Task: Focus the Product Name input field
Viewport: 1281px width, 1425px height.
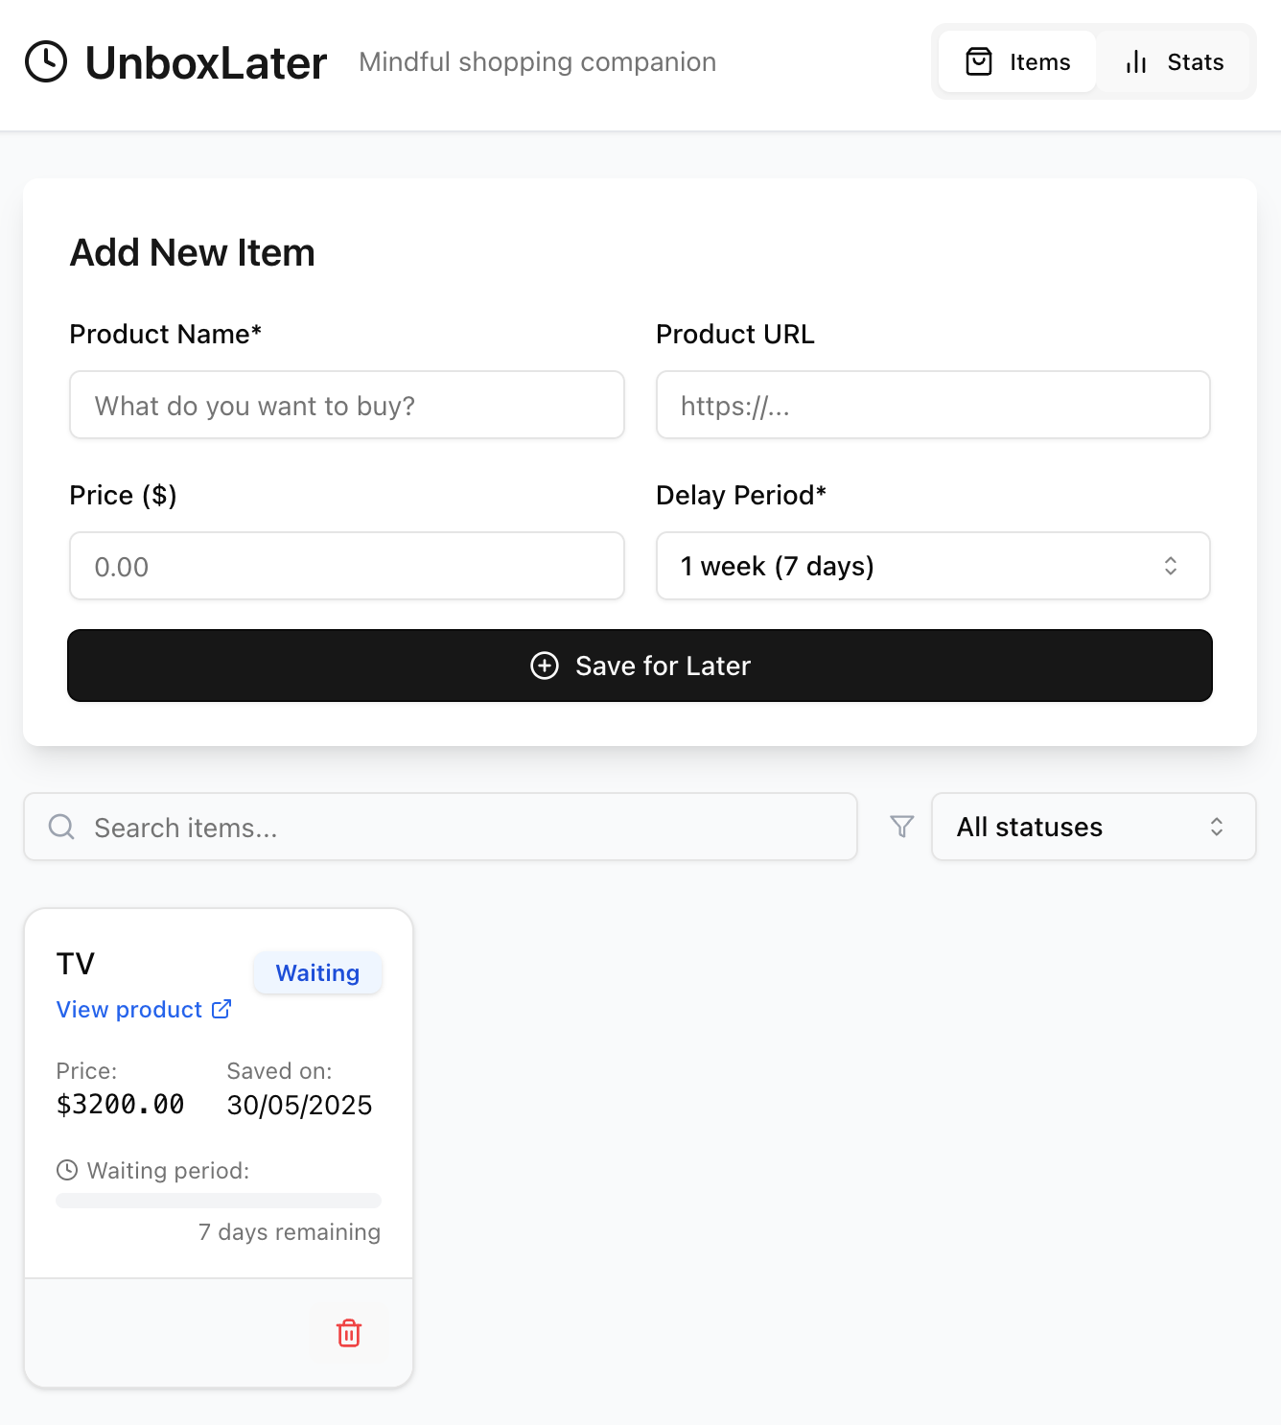Action: click(x=347, y=406)
